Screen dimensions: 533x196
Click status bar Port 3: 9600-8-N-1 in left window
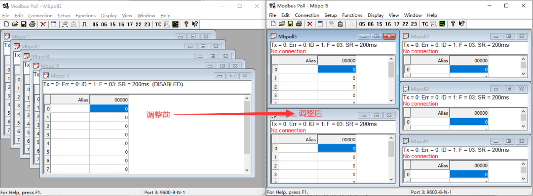coord(164,192)
